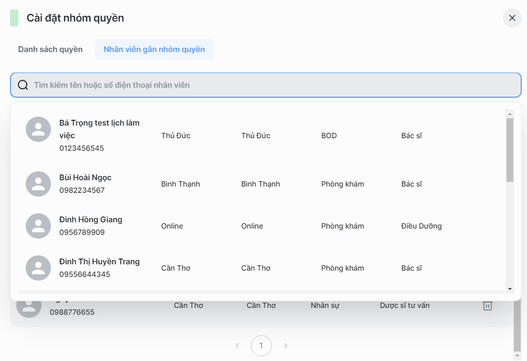This screenshot has width=527, height=361.
Task: Delete the Cần Thơ employee via trash icon
Action: coord(487,305)
